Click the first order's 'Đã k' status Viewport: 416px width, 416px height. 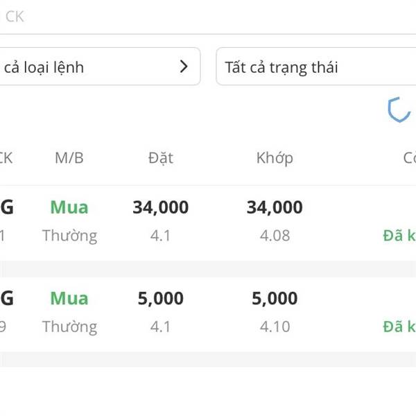[399, 236]
